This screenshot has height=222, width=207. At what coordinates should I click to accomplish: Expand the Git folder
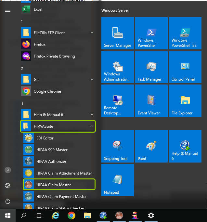point(58,79)
